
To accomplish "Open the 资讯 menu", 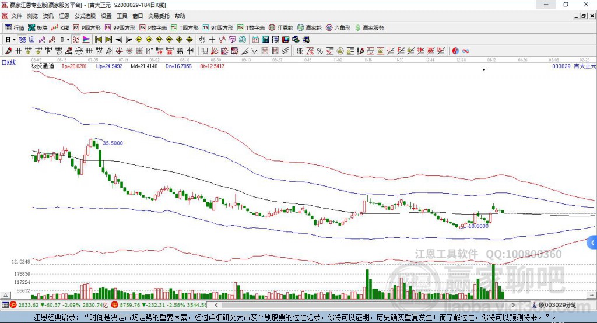I will (x=48, y=16).
